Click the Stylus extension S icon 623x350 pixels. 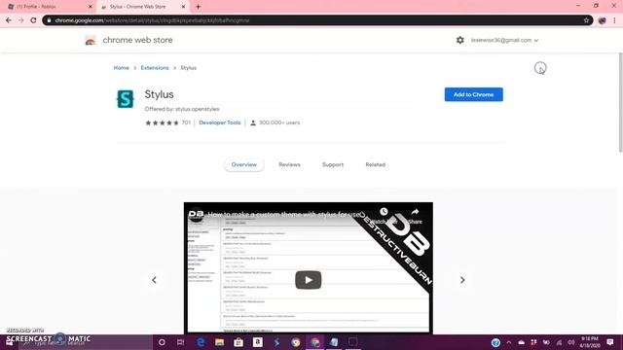(126, 99)
